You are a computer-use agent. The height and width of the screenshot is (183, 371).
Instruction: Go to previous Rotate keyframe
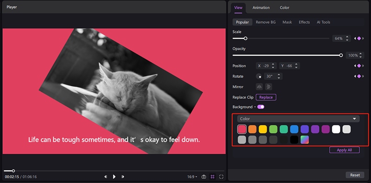click(355, 76)
